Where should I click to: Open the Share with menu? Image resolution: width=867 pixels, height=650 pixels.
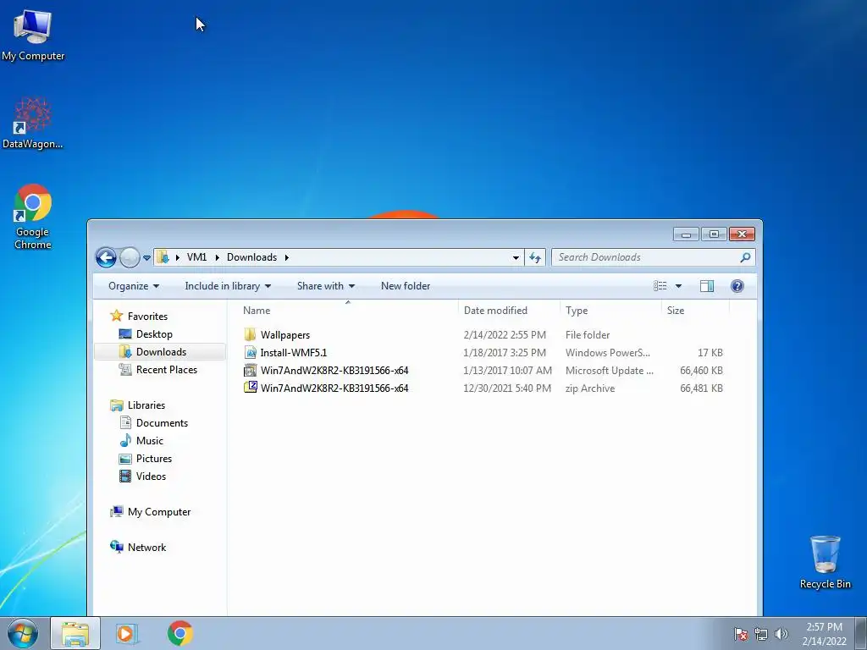(x=326, y=286)
